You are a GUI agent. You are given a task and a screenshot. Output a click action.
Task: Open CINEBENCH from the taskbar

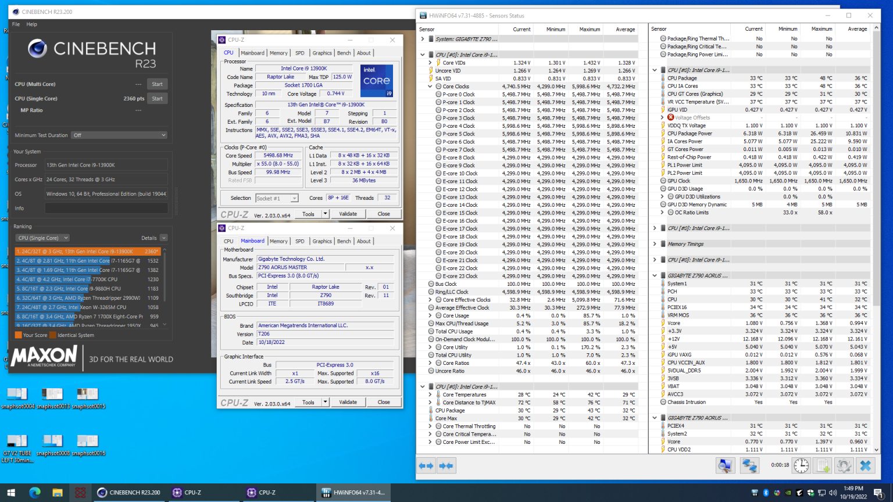[128, 492]
